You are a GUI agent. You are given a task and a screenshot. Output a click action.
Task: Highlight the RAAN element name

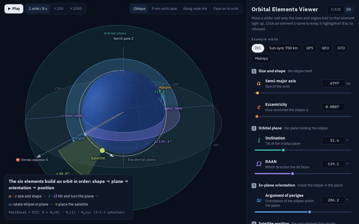pyautogui.click(x=271, y=162)
